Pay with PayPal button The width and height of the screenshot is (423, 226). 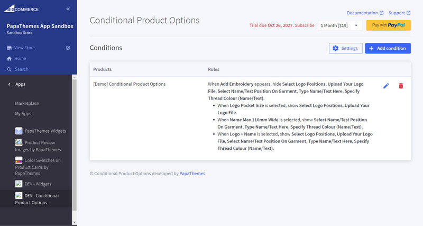point(389,25)
